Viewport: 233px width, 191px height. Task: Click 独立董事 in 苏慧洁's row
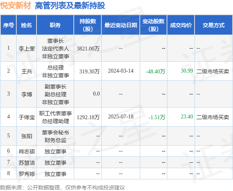(55, 163)
